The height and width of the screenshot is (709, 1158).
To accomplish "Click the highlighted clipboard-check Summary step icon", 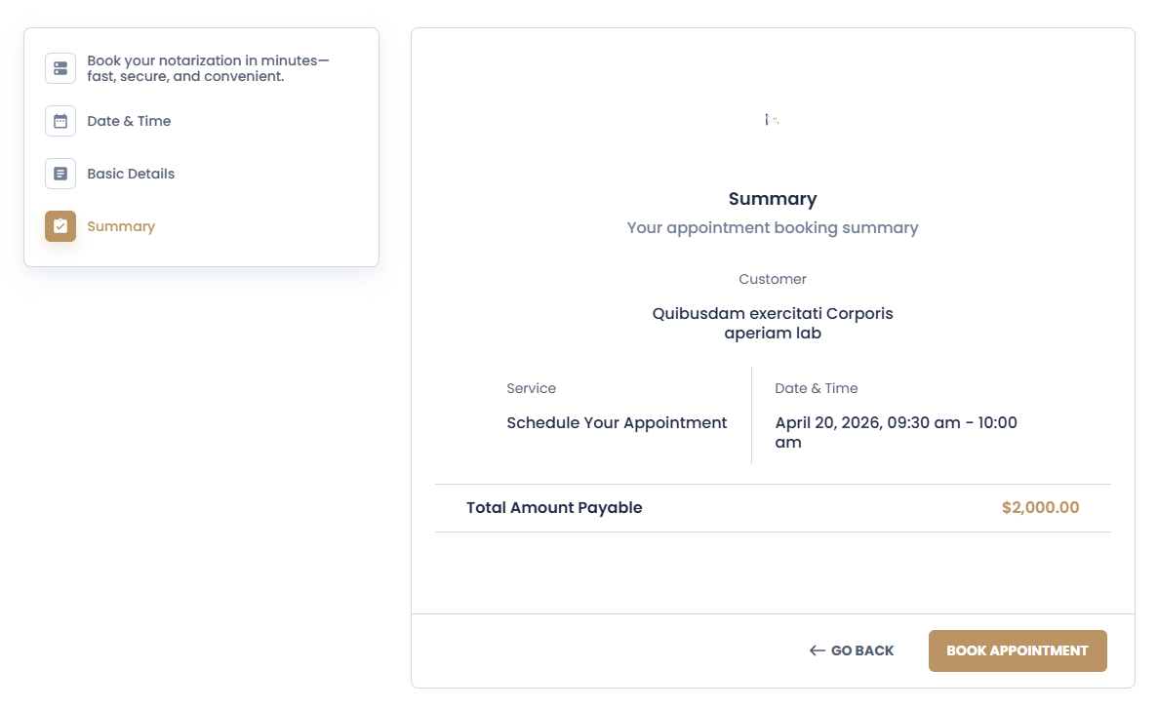I will point(60,226).
